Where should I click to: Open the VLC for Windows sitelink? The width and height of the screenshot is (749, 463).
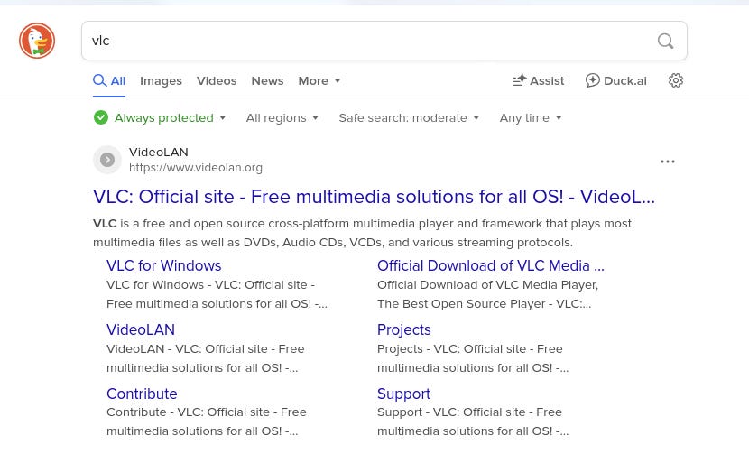click(x=164, y=265)
